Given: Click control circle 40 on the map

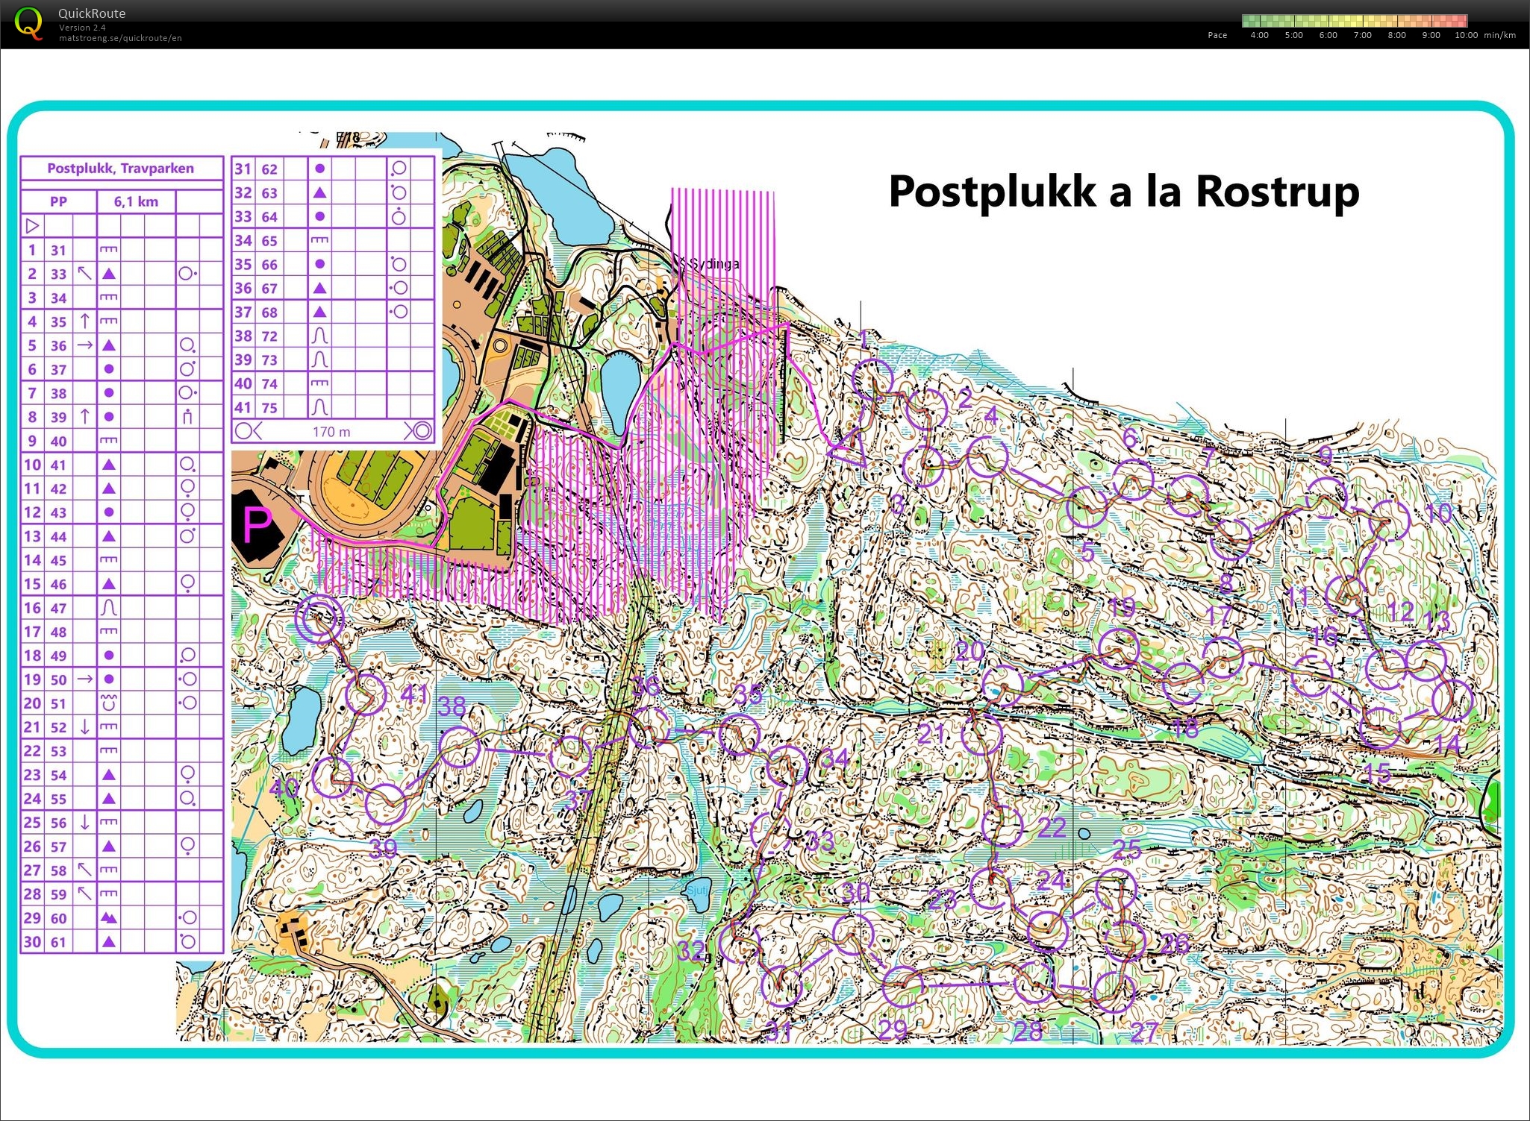Looking at the screenshot, I should point(332,777).
